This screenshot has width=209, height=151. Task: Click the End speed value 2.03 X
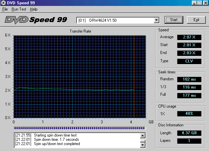[189, 53]
